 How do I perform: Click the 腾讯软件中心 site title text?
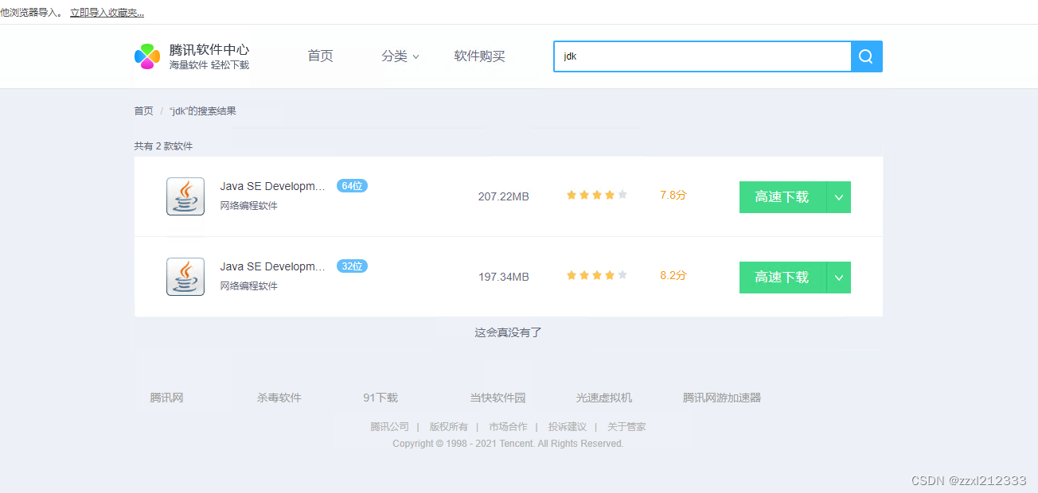coord(209,49)
